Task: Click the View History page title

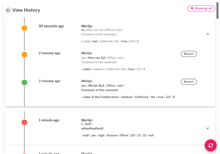Action: pyautogui.click(x=26, y=10)
